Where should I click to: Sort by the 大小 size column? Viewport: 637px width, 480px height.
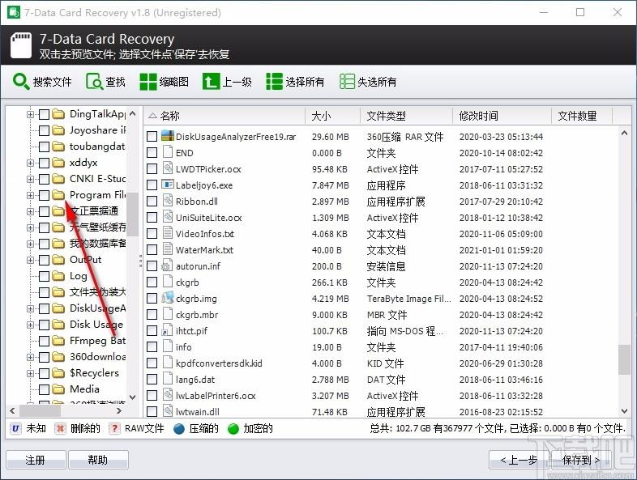(x=332, y=116)
